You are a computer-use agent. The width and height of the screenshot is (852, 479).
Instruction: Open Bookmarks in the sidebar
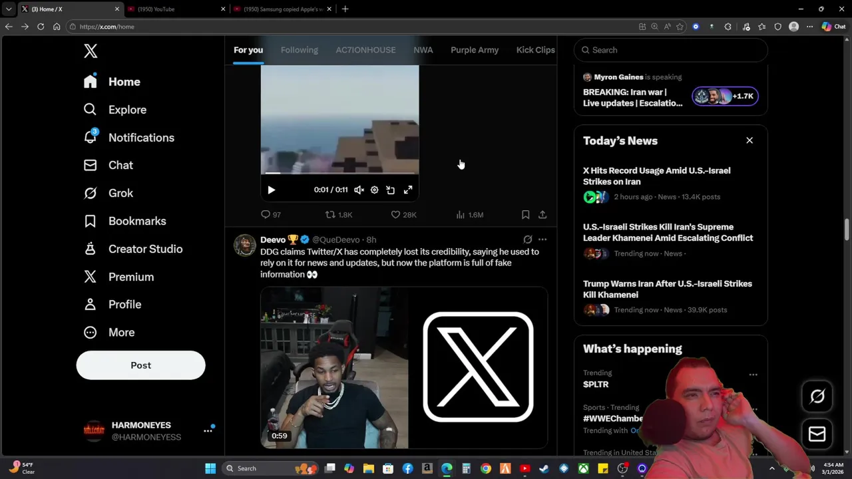[x=125, y=221]
